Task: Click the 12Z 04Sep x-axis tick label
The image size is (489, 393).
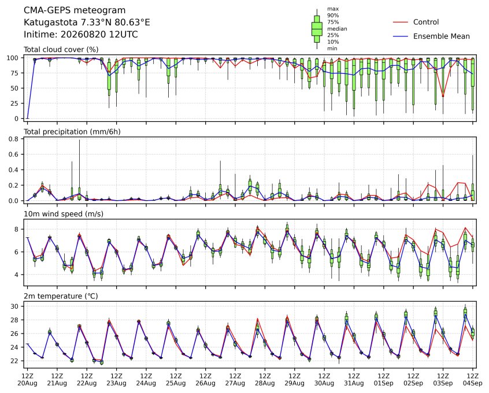Action: point(472,380)
